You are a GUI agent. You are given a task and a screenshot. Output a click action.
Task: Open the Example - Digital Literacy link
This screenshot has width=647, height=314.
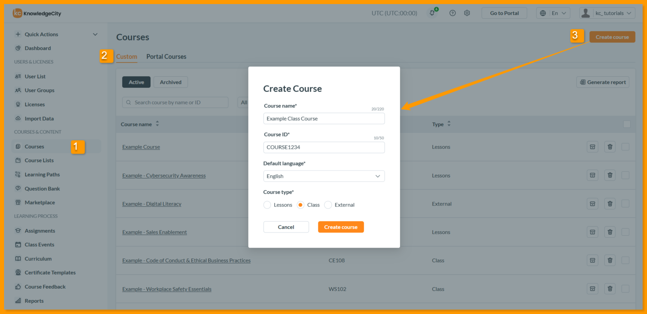tap(152, 204)
